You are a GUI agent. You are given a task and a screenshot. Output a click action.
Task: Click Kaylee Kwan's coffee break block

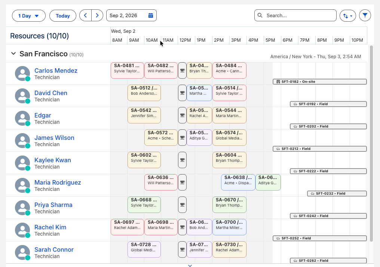182,160
